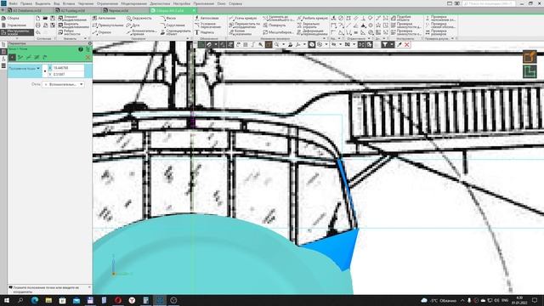
Task: Close the active green document tab
Action: pos(194,10)
